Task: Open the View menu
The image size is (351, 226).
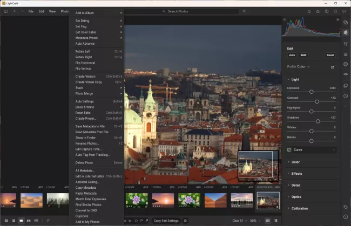Action: pyautogui.click(x=52, y=11)
